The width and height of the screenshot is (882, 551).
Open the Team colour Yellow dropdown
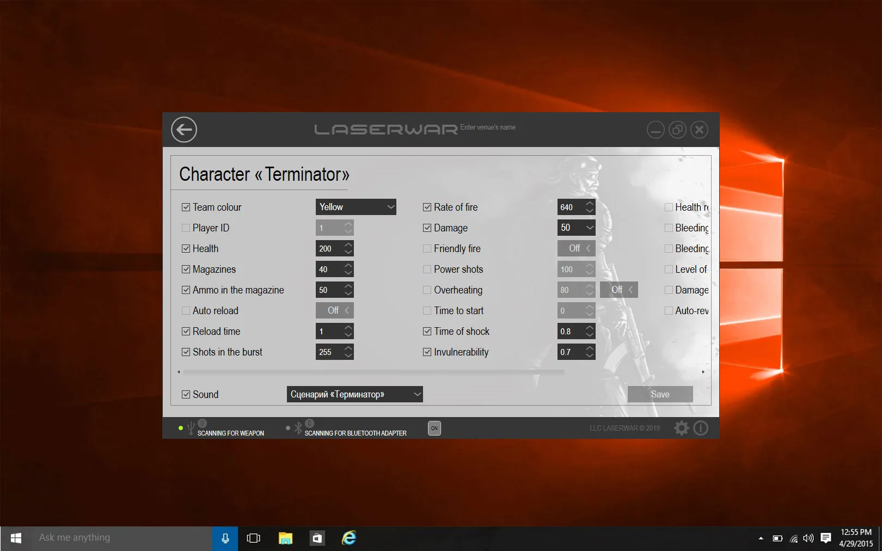click(356, 207)
